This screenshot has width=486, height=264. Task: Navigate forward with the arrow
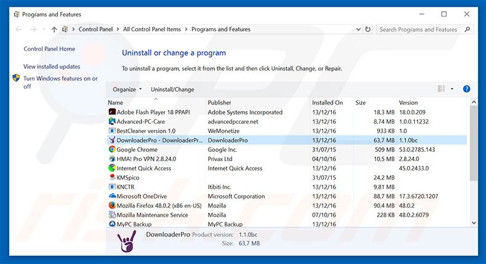point(33,30)
